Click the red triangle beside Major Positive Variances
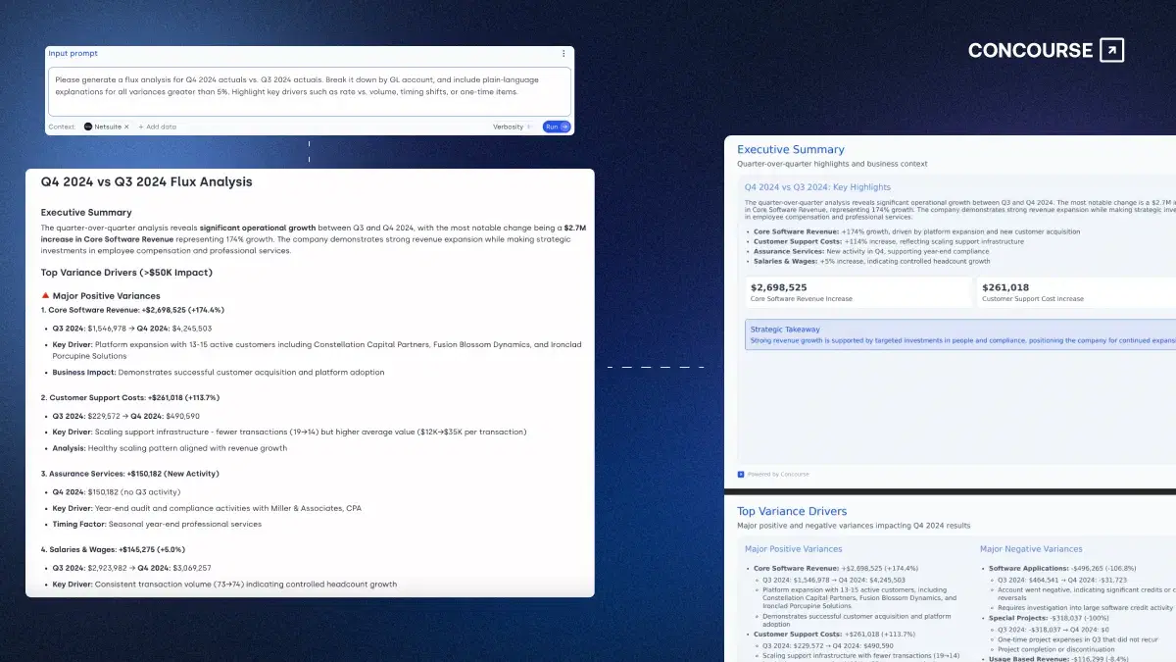This screenshot has width=1176, height=662. [45, 295]
